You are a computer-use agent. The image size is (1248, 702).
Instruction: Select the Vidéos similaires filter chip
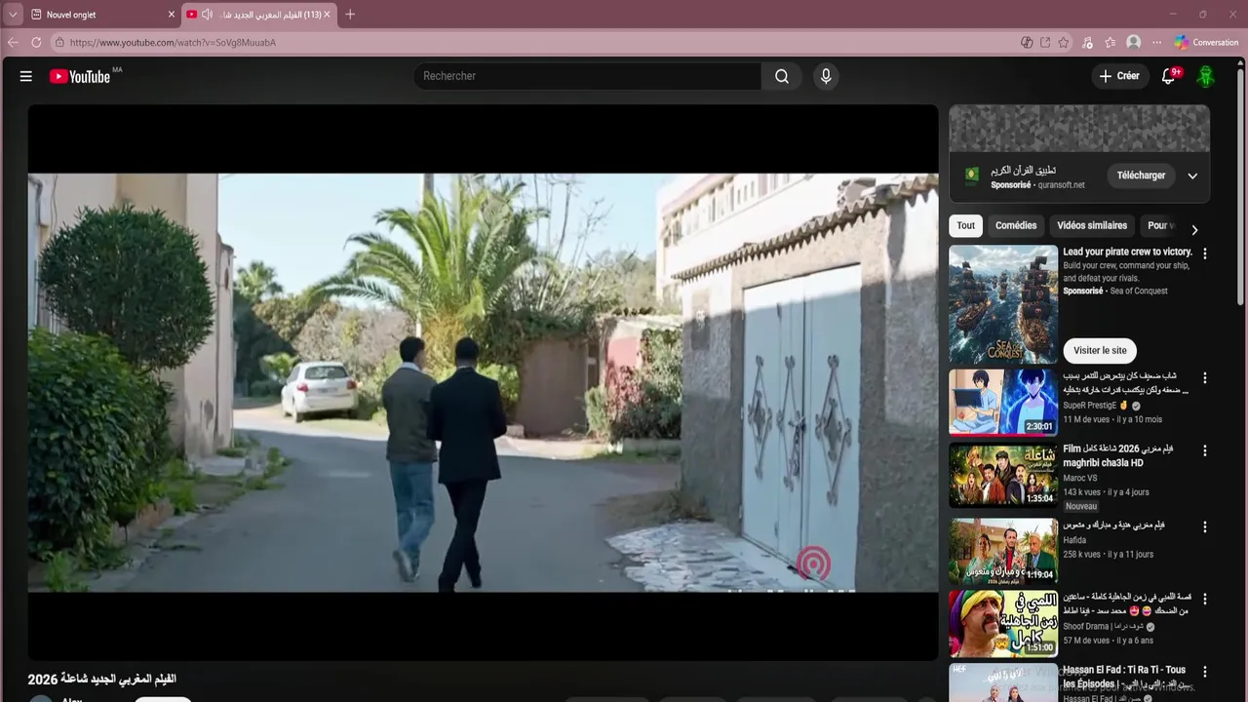coord(1092,225)
